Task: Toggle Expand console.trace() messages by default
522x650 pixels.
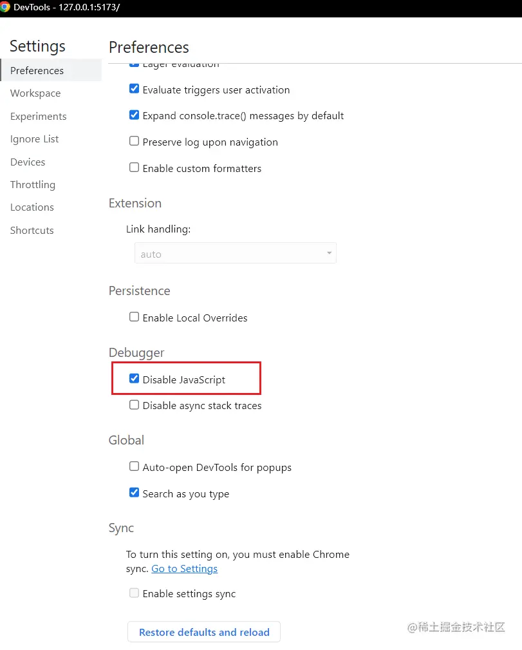Action: point(134,115)
